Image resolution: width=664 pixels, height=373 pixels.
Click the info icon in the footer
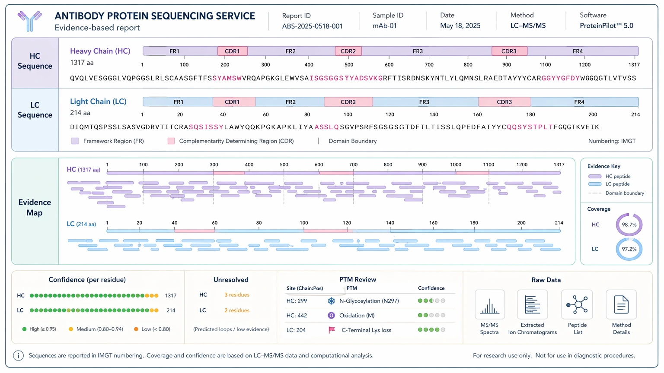tap(18, 356)
